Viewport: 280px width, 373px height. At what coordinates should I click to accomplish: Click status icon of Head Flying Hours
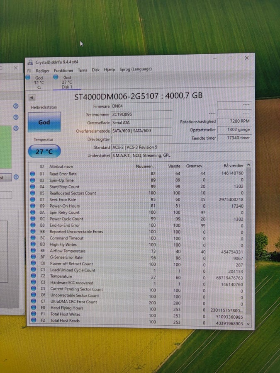click(34, 308)
